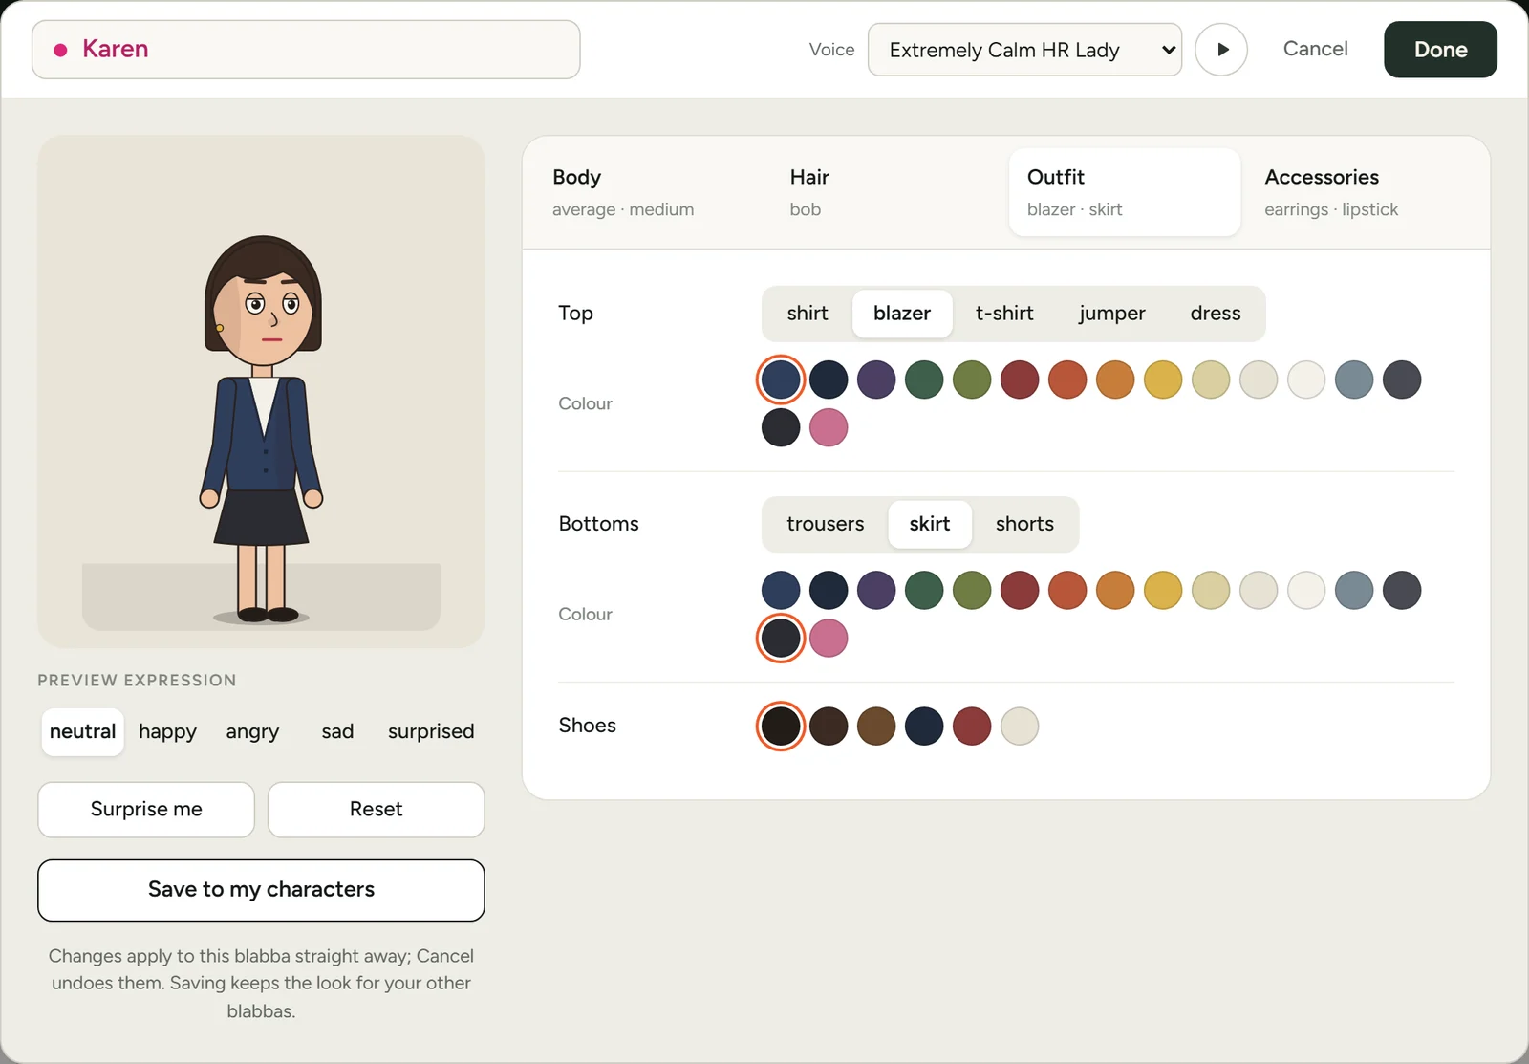Choose red shoes

tap(972, 726)
